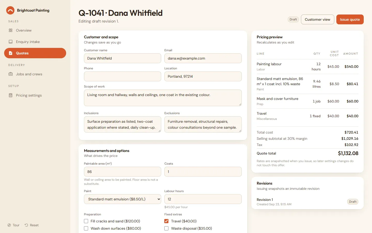Click the Travel line in Pricing preview
The height and width of the screenshot is (233, 372).
[307, 116]
